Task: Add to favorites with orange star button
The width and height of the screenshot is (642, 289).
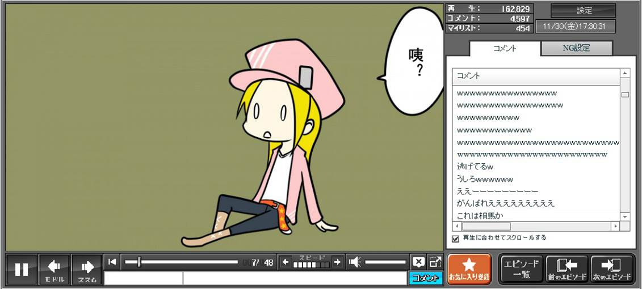Action: tap(469, 269)
